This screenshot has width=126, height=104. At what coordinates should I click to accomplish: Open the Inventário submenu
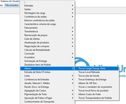(x=48, y=57)
